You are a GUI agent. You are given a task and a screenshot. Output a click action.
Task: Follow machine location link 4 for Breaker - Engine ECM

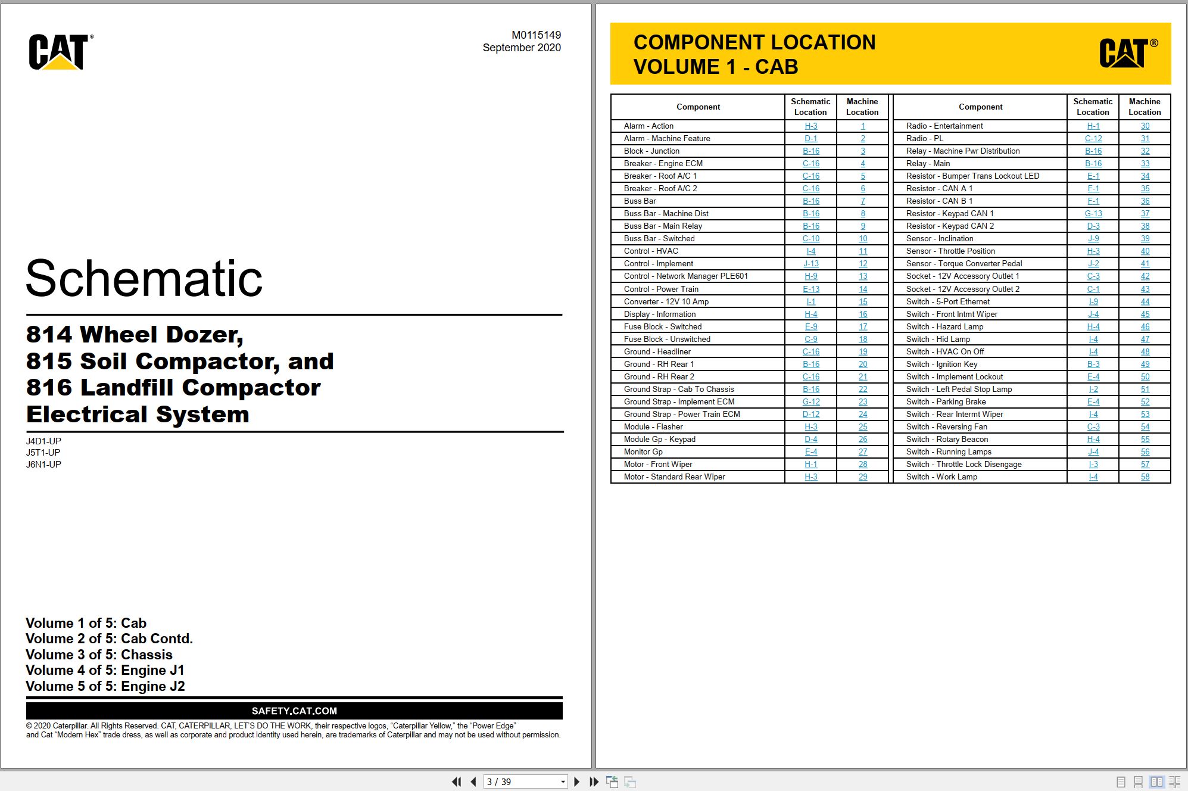(x=862, y=163)
